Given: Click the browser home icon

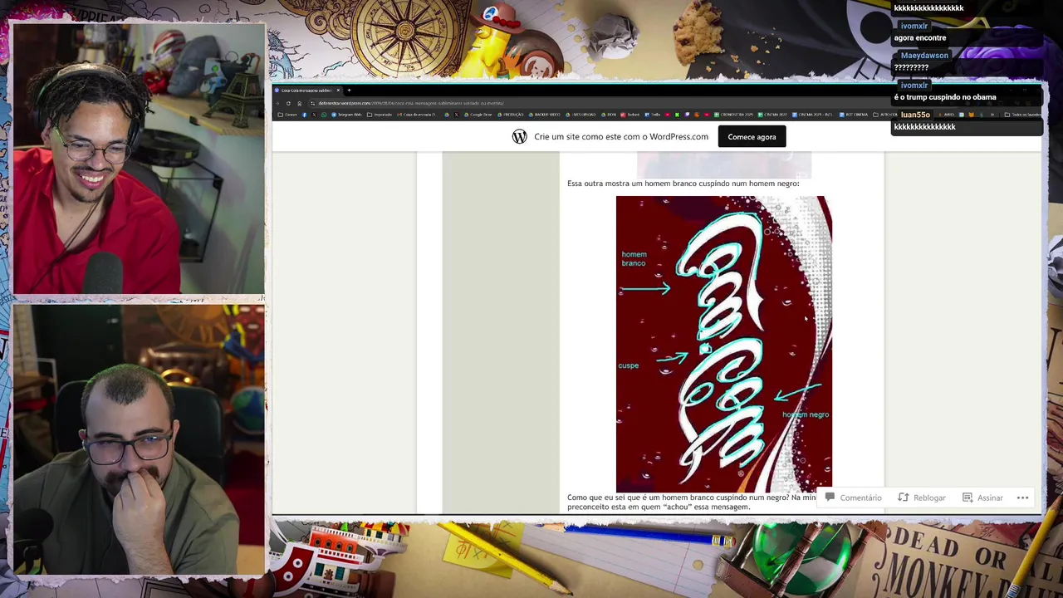Looking at the screenshot, I should pos(299,103).
